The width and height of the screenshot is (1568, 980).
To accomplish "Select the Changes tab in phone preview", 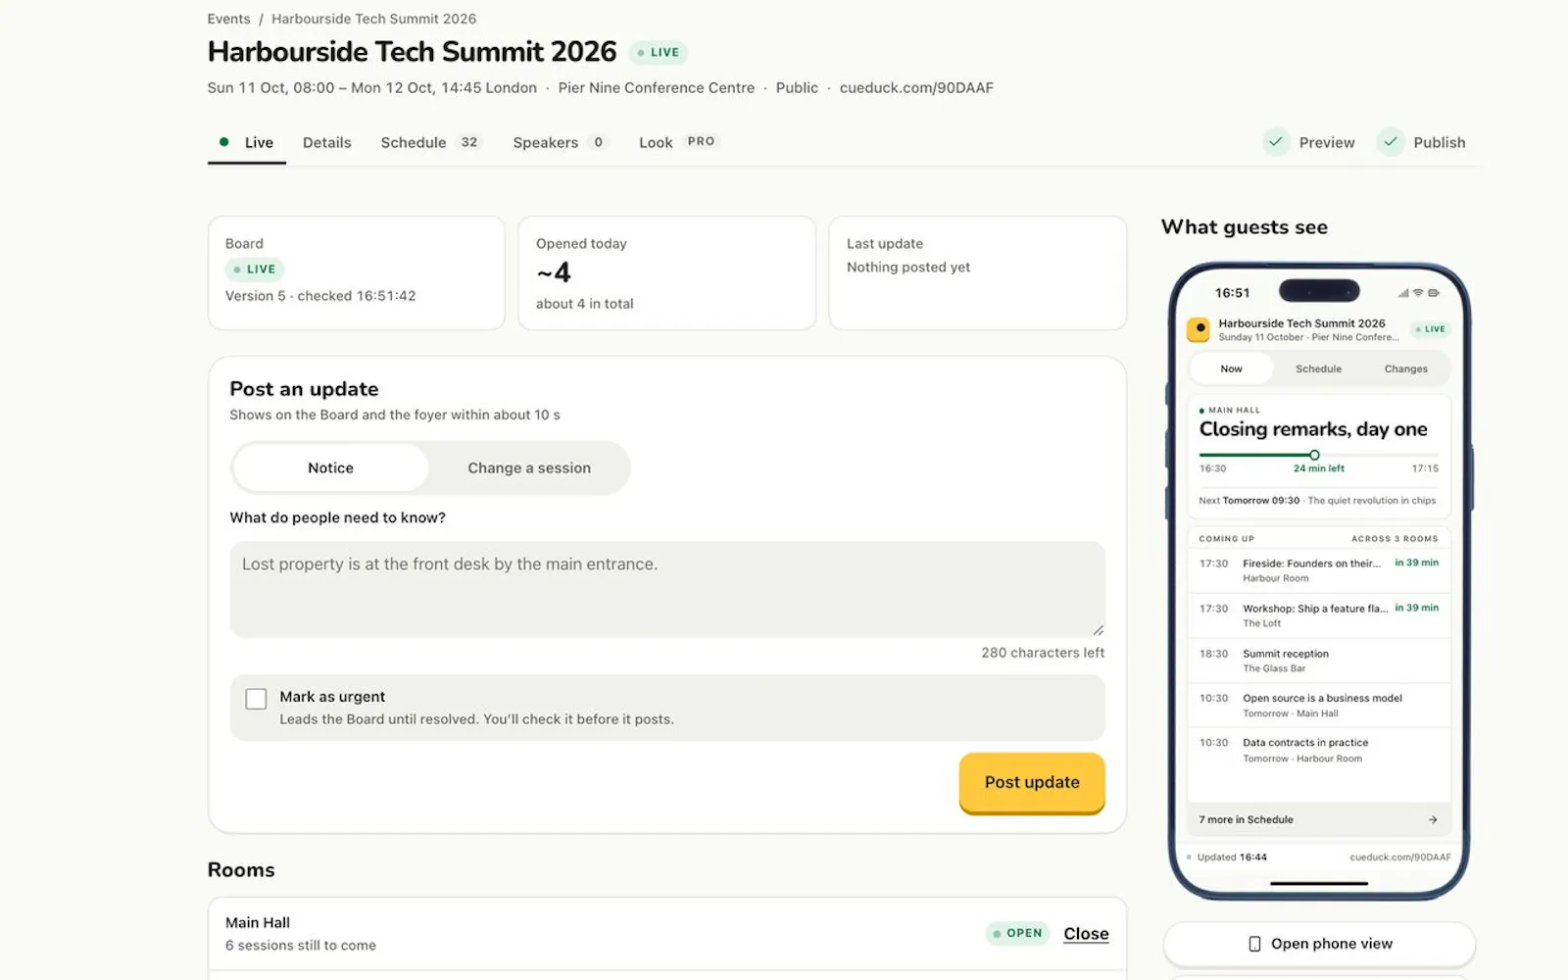I will [x=1405, y=369].
